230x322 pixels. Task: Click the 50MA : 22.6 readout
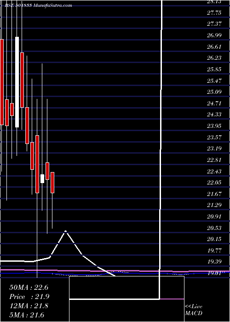click(x=29, y=287)
